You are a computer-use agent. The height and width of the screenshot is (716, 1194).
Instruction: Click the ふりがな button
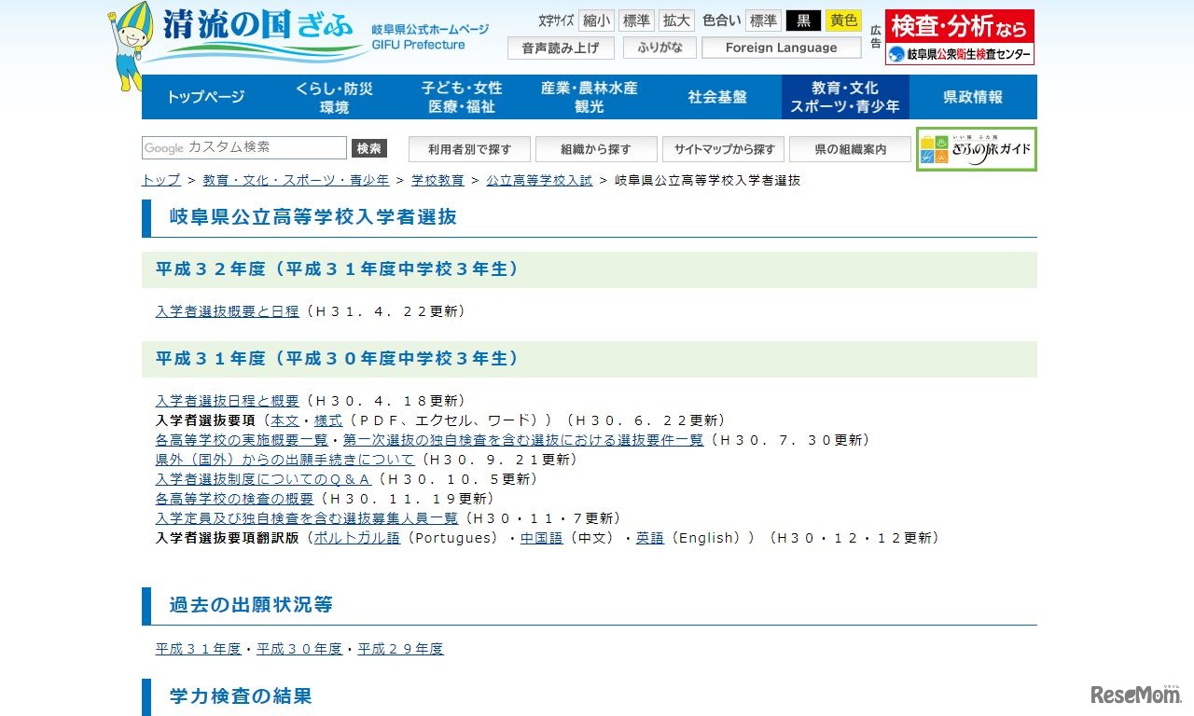tap(659, 47)
